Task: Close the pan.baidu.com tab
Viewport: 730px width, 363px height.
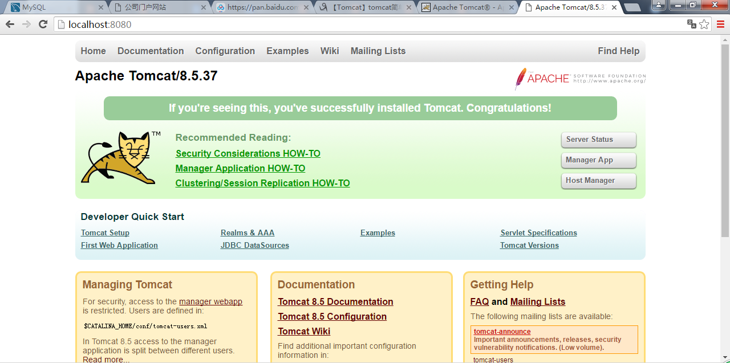Action: tap(306, 7)
